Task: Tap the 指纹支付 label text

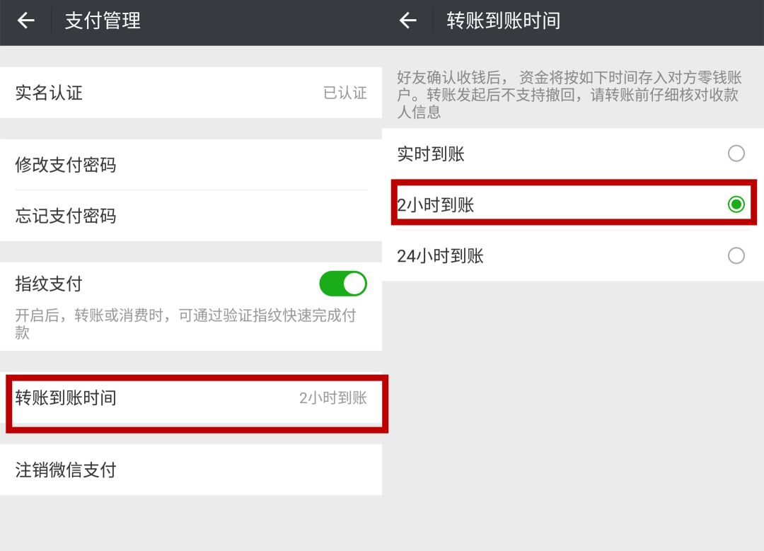Action: 49,284
